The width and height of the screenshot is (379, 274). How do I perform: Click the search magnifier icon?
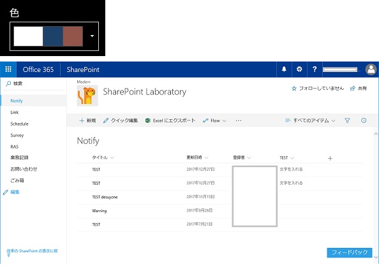coord(8,83)
